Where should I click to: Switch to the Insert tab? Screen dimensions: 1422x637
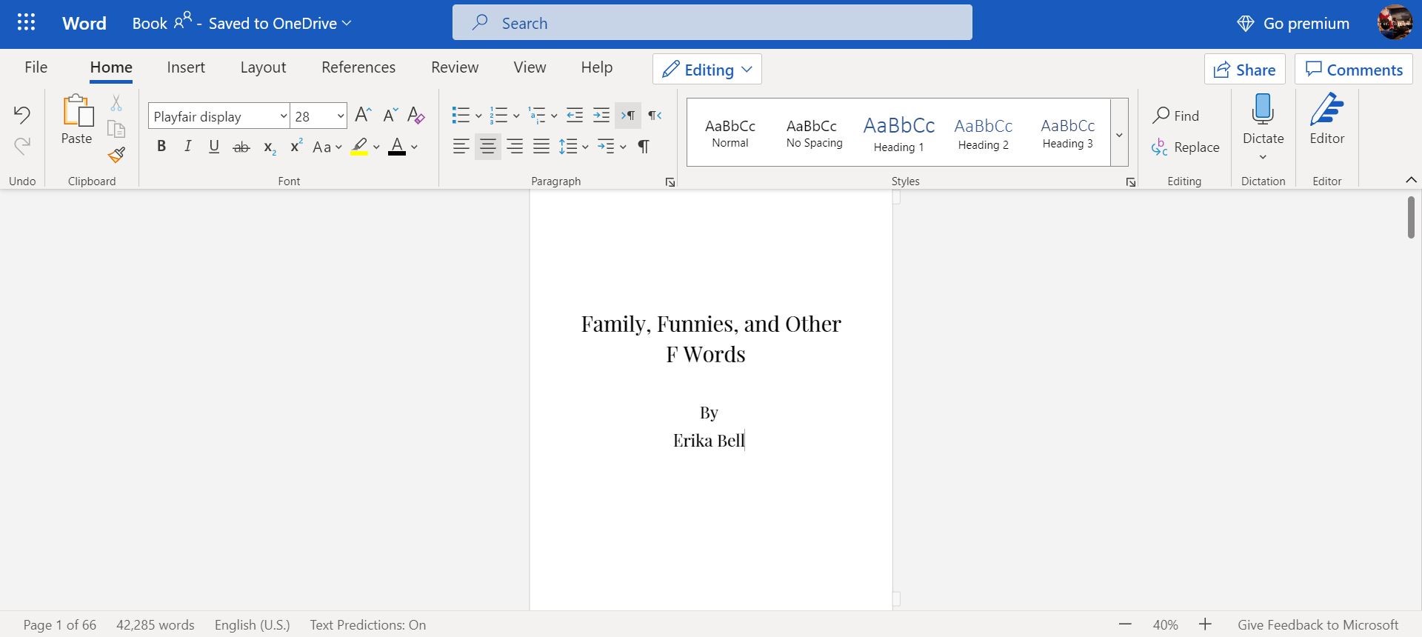point(186,67)
